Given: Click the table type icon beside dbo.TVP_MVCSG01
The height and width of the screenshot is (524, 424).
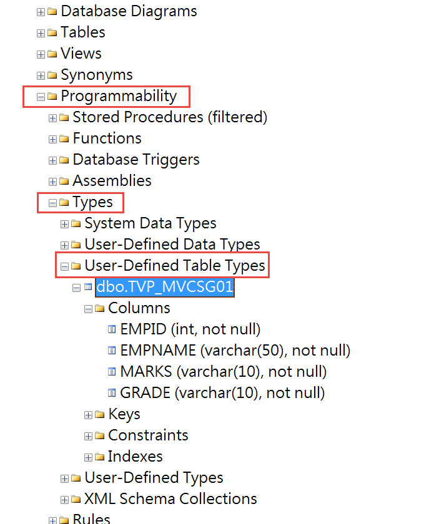Looking at the screenshot, I should 88,287.
